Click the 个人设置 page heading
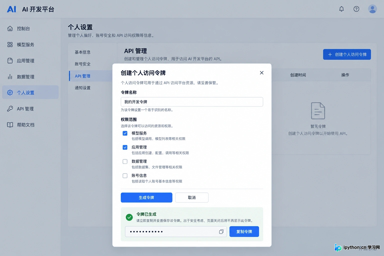Image resolution: width=384 pixels, height=256 pixels. pyautogui.click(x=80, y=27)
